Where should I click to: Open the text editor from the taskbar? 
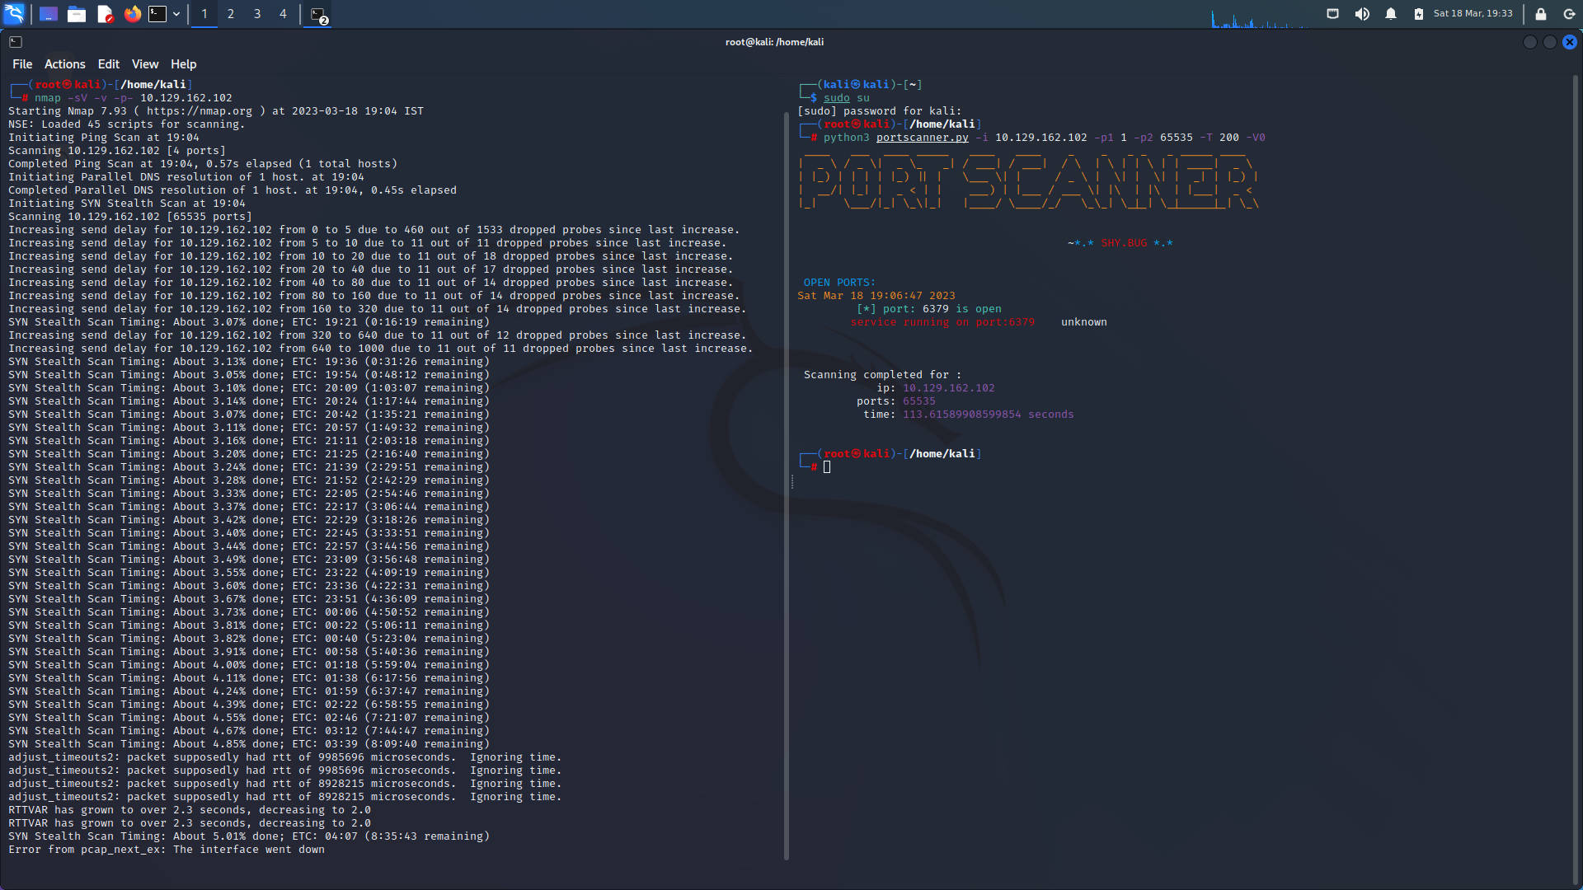(105, 14)
